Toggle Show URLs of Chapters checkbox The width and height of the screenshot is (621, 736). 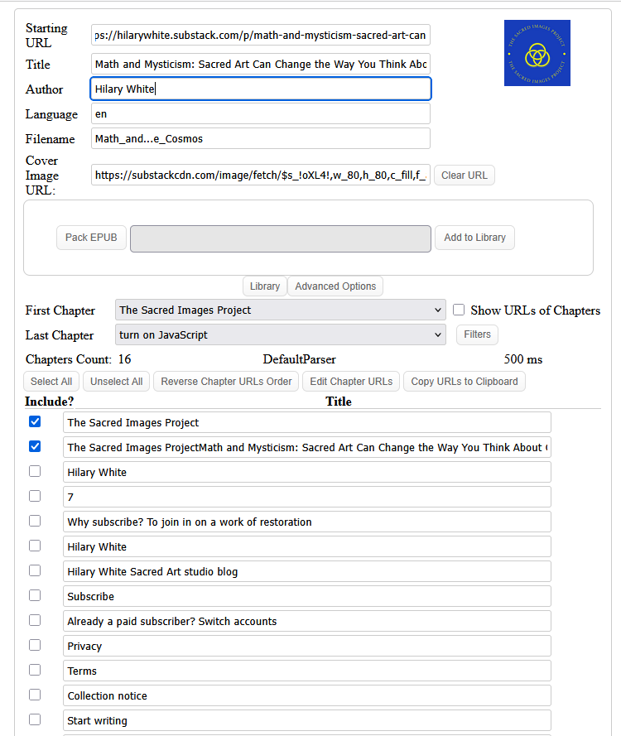pos(459,310)
